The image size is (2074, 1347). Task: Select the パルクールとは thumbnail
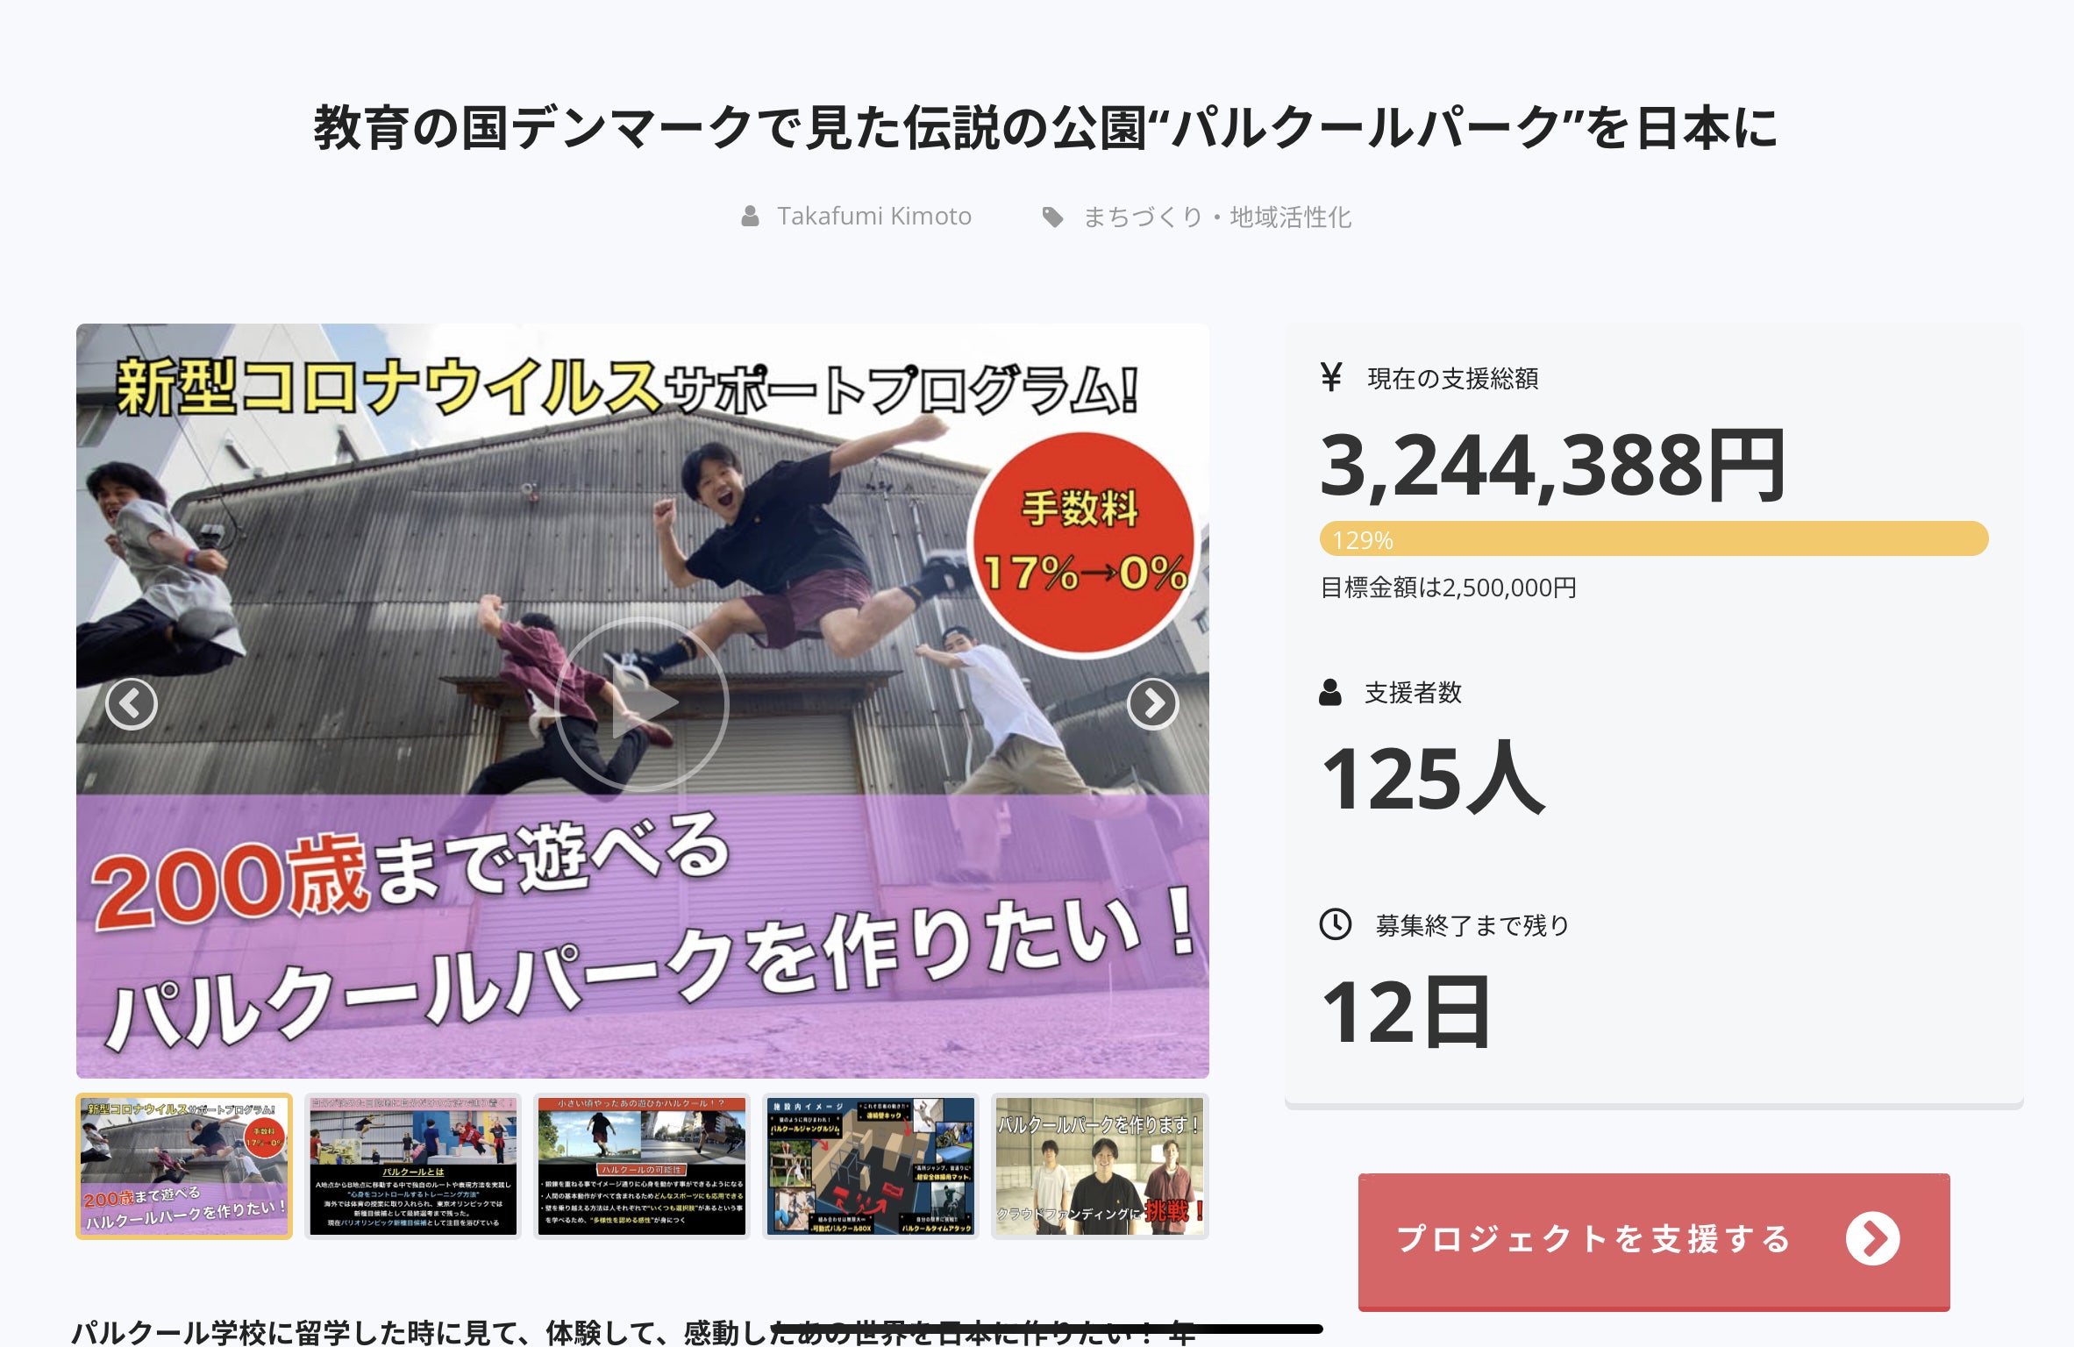(413, 1165)
